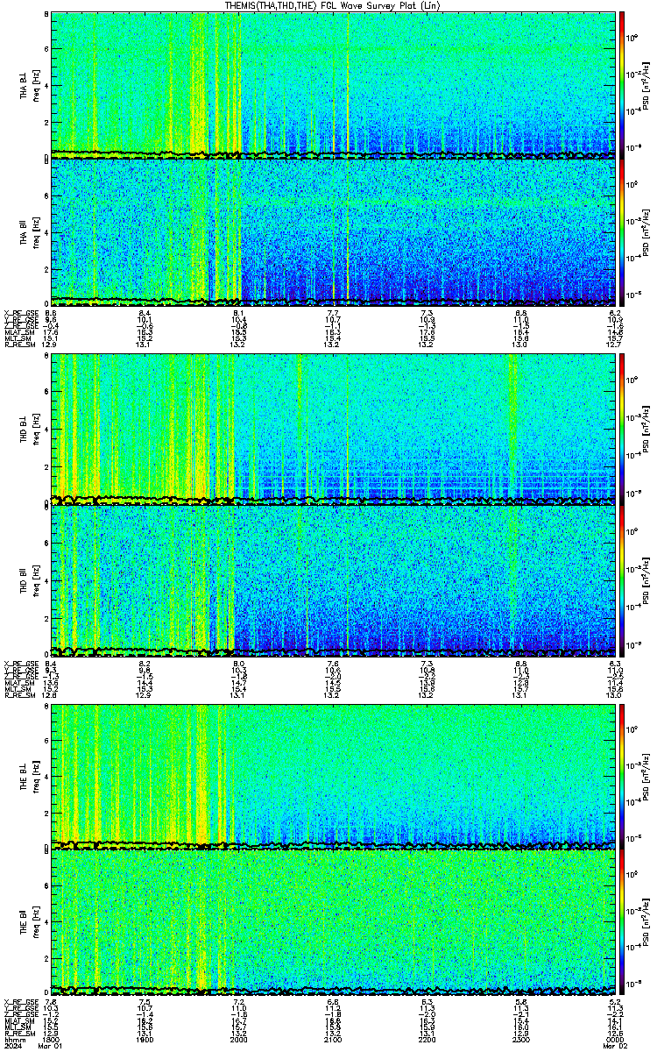Click the THA B‖ PSD color bar

pos(623,231)
